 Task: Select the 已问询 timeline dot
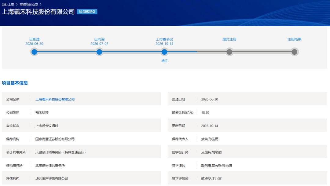coord(99,52)
